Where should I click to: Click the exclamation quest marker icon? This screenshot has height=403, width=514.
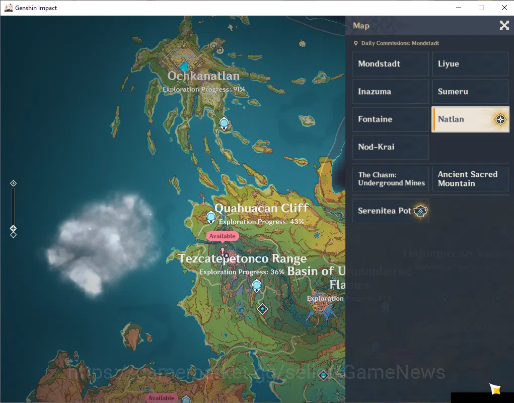[x=223, y=252]
